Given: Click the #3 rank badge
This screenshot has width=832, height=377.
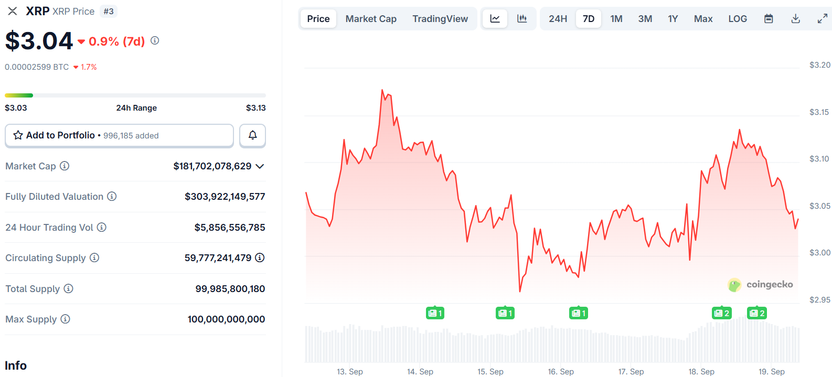Looking at the screenshot, I should 109,12.
